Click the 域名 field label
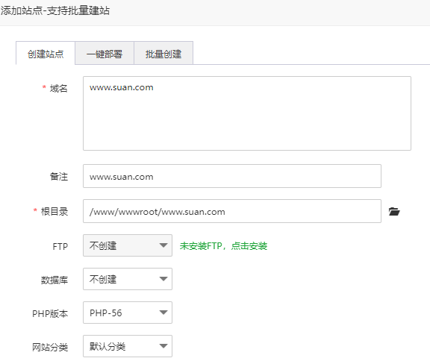 pyautogui.click(x=58, y=88)
